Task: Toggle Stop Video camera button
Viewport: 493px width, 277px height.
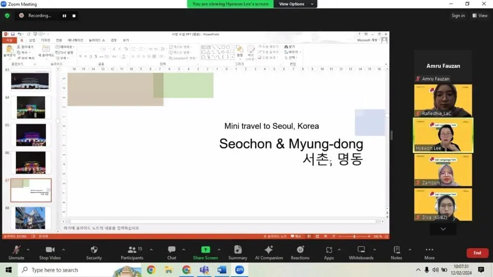Action: (50, 252)
